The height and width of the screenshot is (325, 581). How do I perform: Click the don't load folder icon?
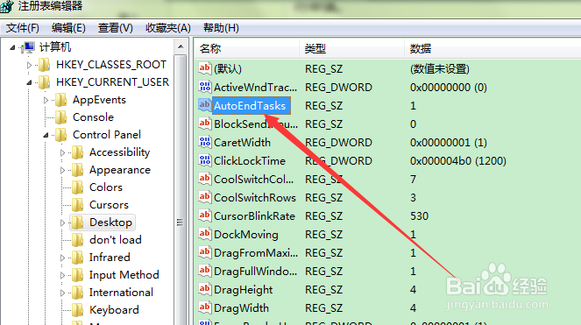point(77,240)
